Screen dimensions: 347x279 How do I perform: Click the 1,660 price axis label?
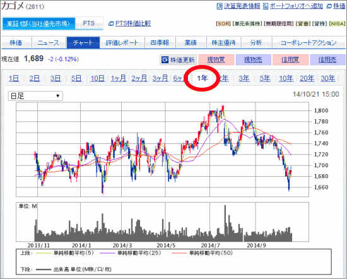tap(321, 187)
